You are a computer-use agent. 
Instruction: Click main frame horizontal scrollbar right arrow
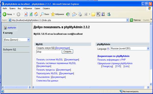click(x=148, y=87)
